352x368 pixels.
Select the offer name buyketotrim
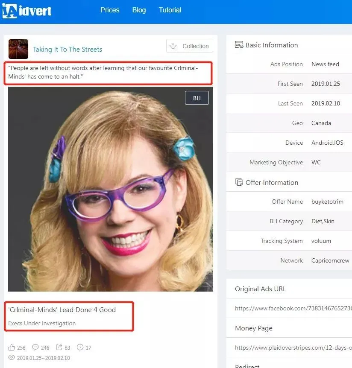tap(327, 202)
